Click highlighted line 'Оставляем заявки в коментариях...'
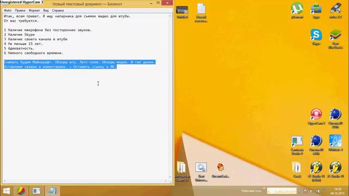The height and width of the screenshot is (196, 349). pos(60,66)
